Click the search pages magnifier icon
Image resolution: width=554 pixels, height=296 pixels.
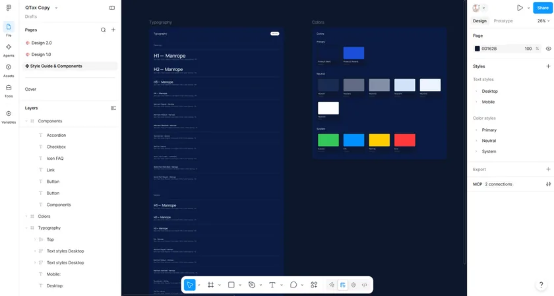pyautogui.click(x=103, y=30)
